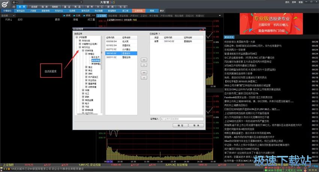Image resolution: width=319 pixels, height=172 pixels.
Task: Sort by the 代码 column header
Action: (x=9, y=20)
